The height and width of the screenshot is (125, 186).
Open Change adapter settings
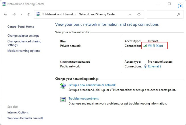[x=23, y=36]
